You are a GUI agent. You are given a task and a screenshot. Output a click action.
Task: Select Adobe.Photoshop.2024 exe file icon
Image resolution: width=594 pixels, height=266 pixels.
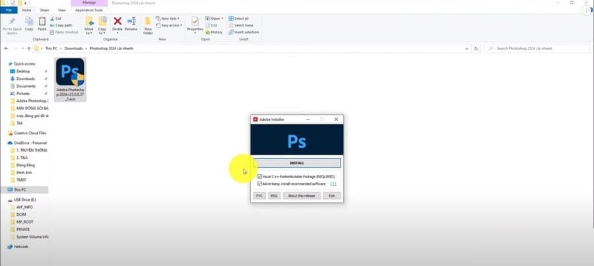point(70,72)
